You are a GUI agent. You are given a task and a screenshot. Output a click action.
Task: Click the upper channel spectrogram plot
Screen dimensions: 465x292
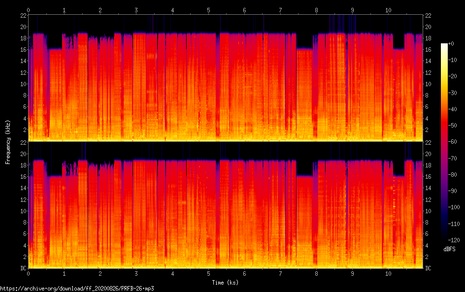click(226, 78)
